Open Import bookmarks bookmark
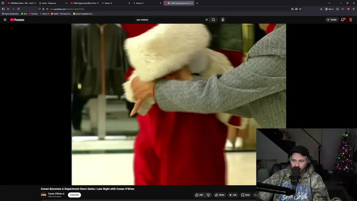 [x=11, y=14]
